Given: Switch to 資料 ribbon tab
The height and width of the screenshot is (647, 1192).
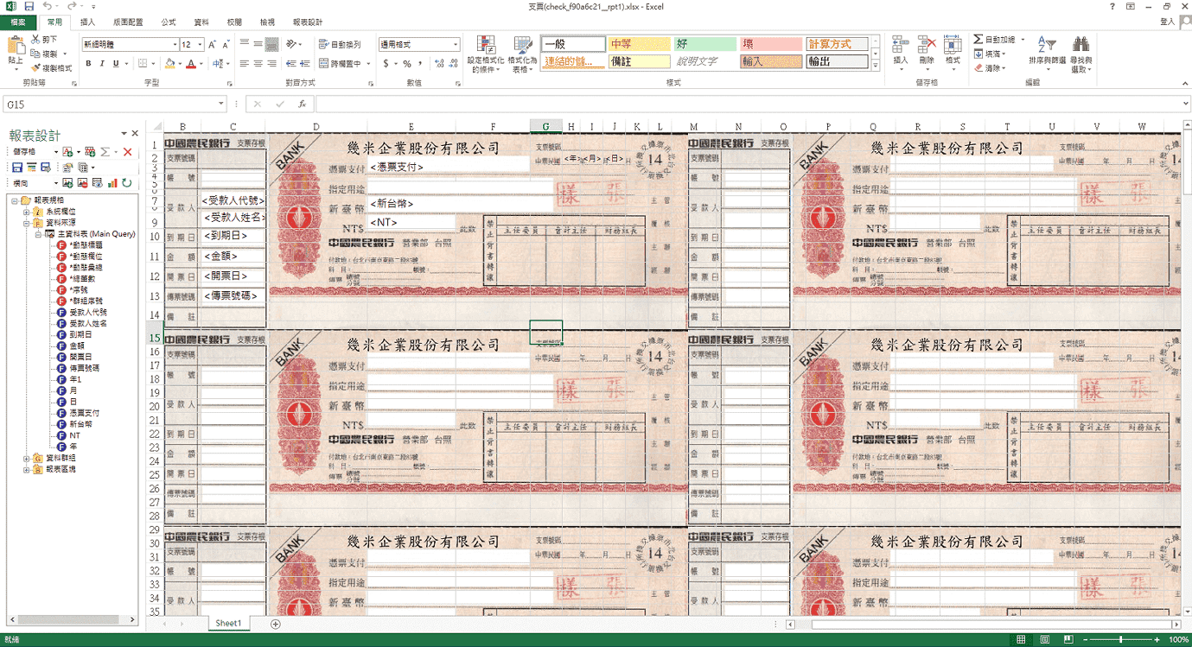Looking at the screenshot, I should click(201, 22).
